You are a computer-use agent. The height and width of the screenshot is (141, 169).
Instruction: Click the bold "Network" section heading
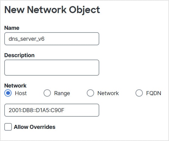(x=15, y=86)
